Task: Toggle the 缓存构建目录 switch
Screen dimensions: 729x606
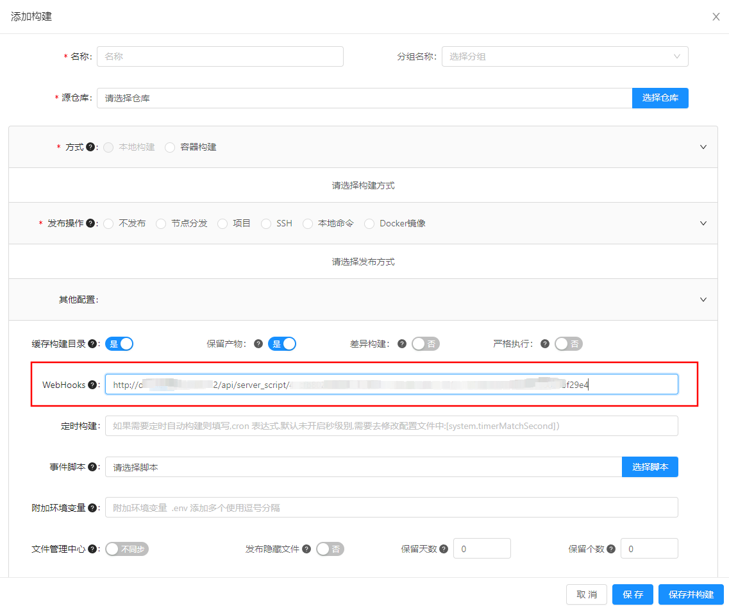Action: tap(119, 344)
